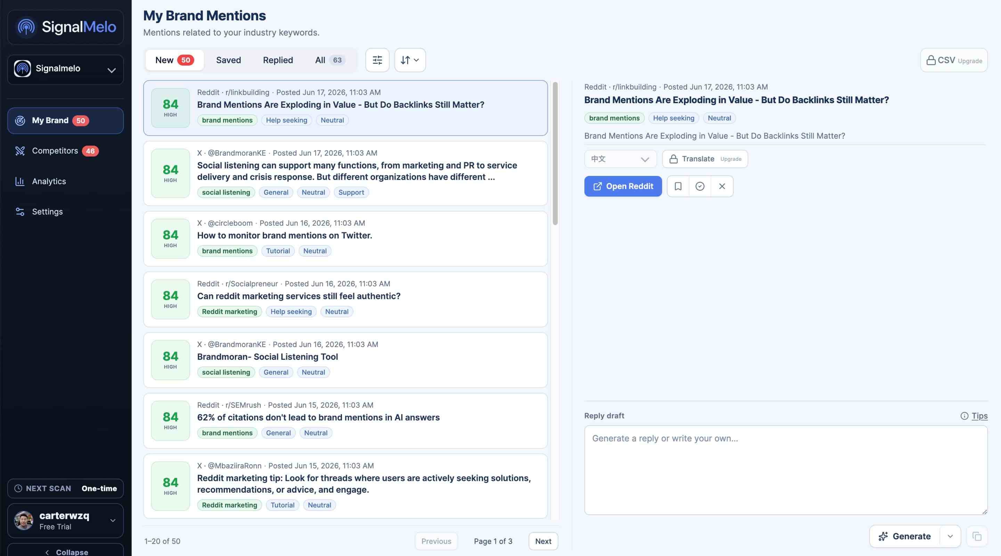Screen dimensions: 1001x556
Task: Go to My Brand in sidebar
Action: click(65, 121)
